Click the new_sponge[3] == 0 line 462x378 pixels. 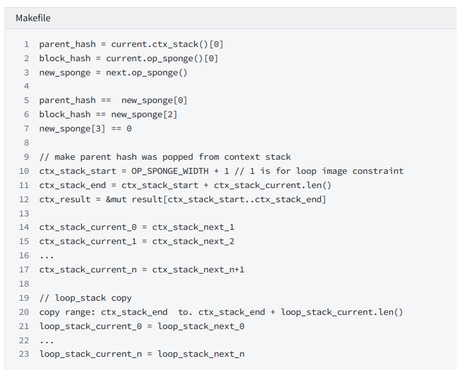pos(86,129)
